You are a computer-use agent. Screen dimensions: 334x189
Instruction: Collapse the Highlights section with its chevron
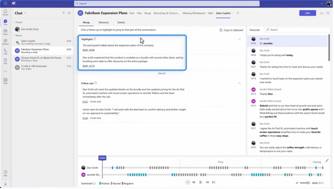click(239, 39)
